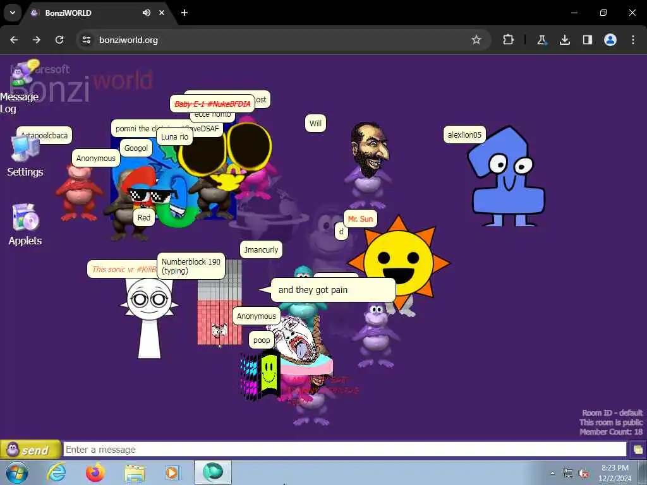View site information for bonziworld.org

(x=86, y=40)
